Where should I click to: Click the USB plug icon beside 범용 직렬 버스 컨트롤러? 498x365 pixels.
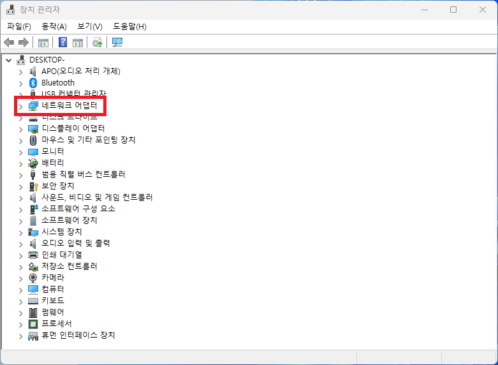point(33,175)
